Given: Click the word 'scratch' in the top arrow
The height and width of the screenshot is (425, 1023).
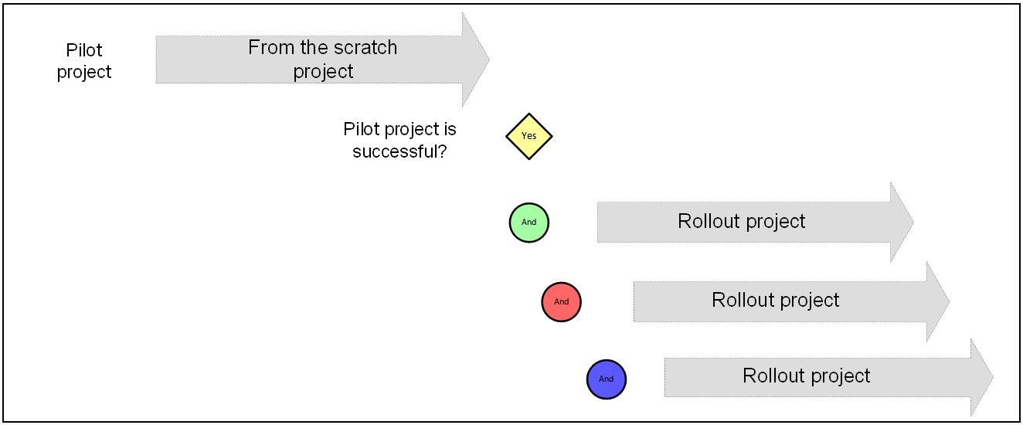Looking at the screenshot, I should 367,48.
